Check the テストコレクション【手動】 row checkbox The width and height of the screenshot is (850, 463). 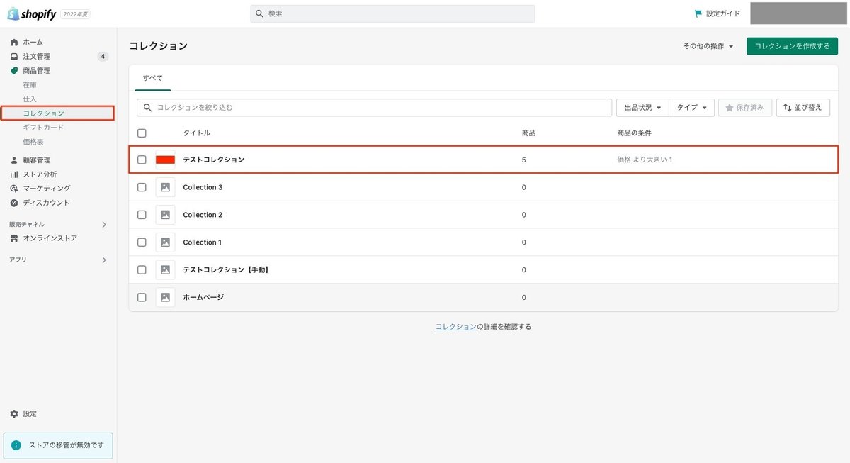pos(142,270)
